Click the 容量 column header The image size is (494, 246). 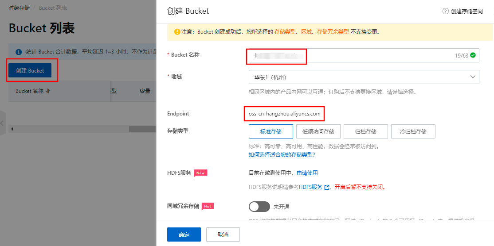(145, 91)
